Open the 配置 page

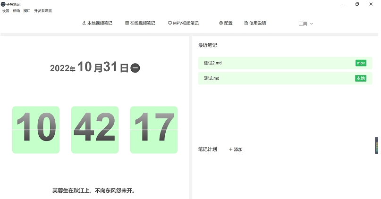226,23
